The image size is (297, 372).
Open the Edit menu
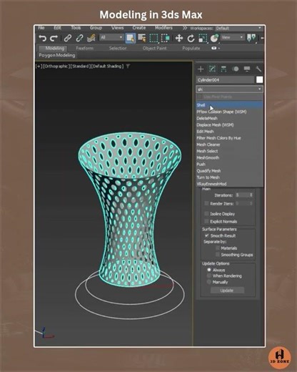click(x=57, y=28)
